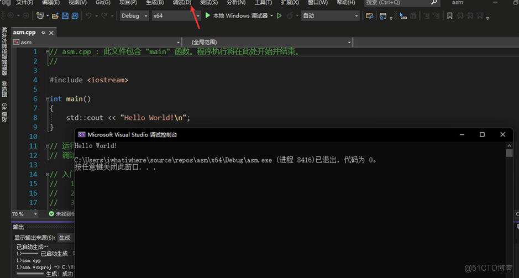519x278 pixels.
Task: Click in the 搜索 (Ctrl+Q) search box
Action: (402, 2)
